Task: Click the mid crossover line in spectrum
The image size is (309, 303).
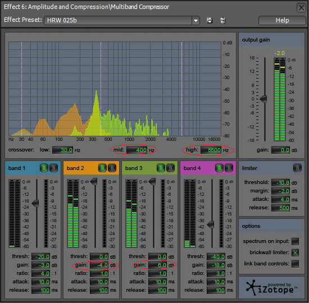Action: (x=101, y=89)
